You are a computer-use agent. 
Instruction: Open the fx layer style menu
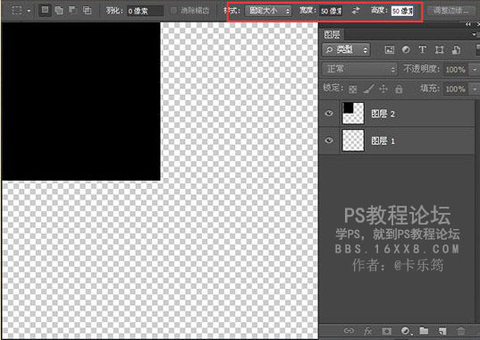point(367,331)
